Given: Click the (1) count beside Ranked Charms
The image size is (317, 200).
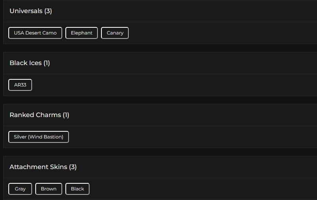Looking at the screenshot, I should pyautogui.click(x=66, y=115).
